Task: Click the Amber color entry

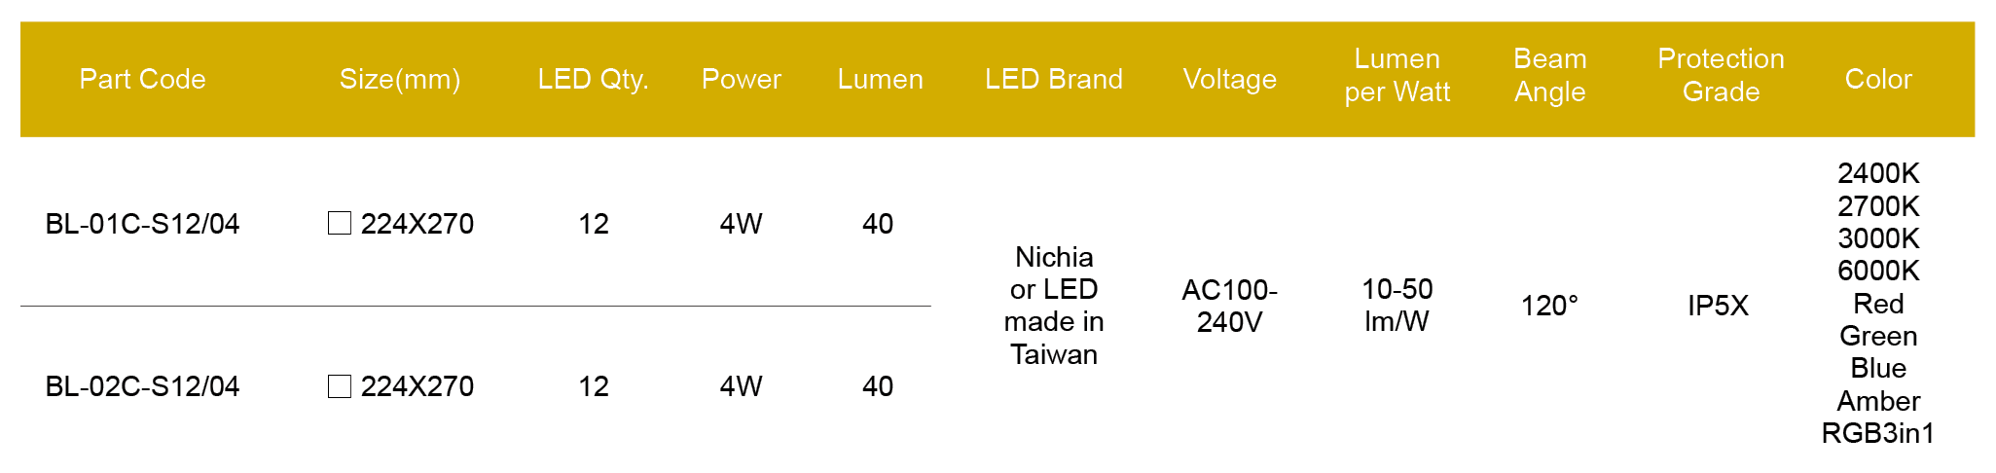Action: point(1877,401)
